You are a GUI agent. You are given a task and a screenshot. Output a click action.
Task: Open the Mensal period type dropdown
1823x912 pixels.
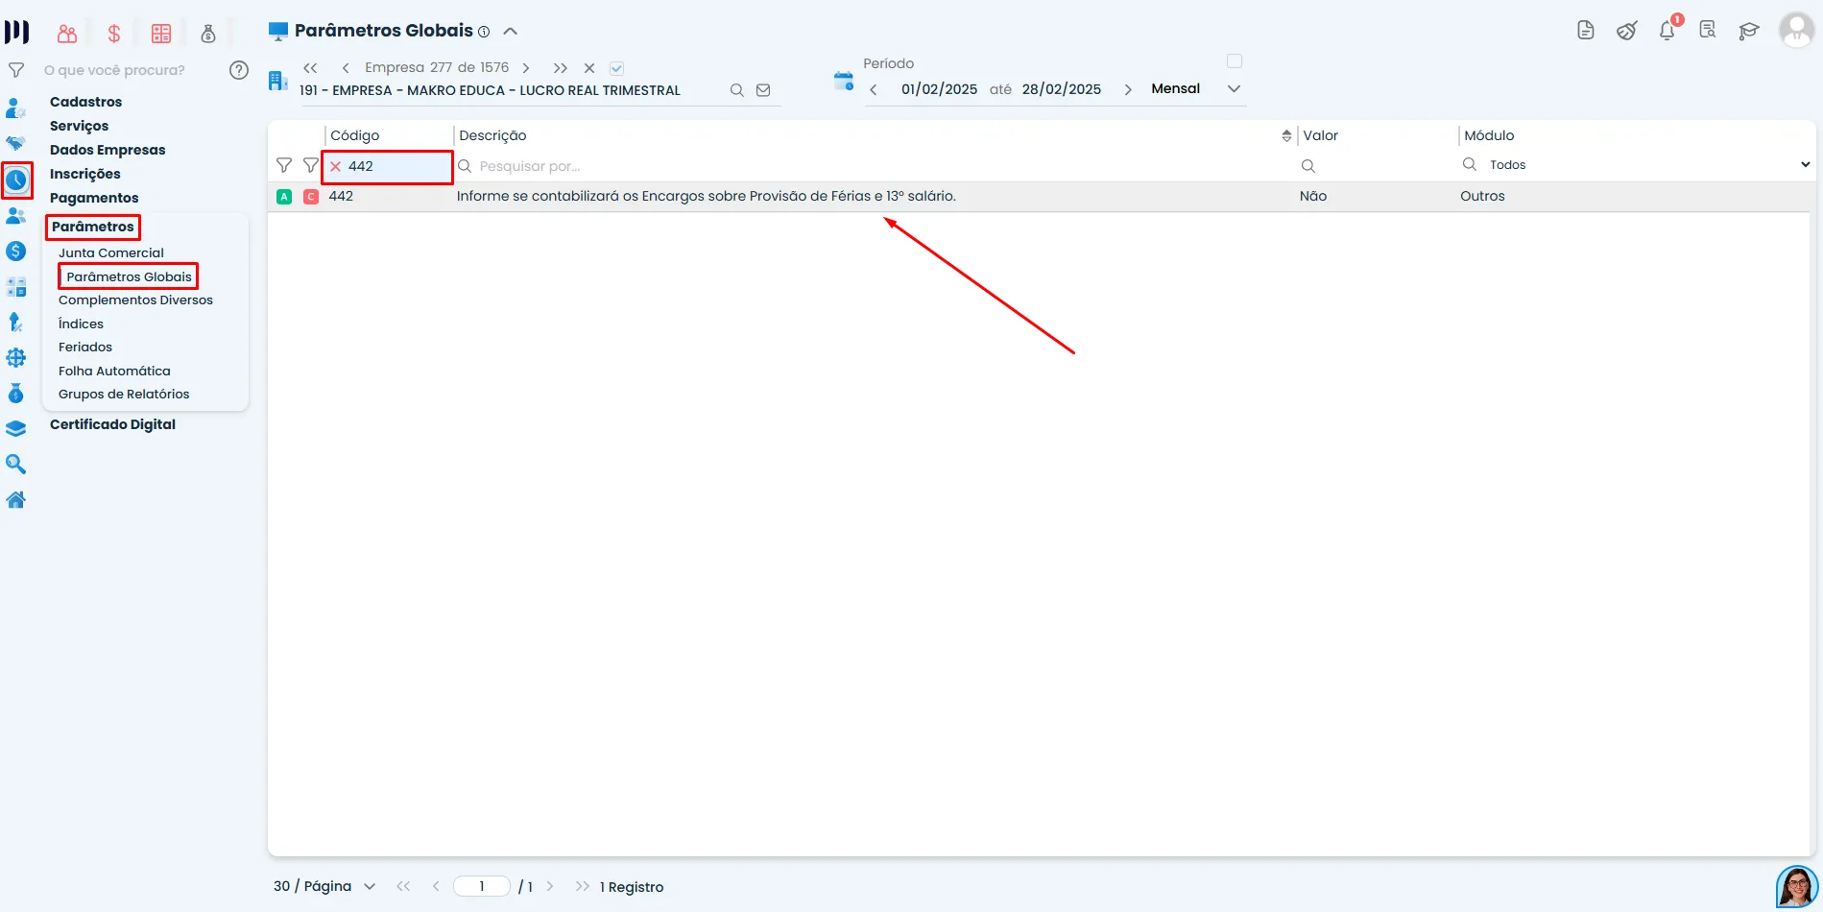1195,88
